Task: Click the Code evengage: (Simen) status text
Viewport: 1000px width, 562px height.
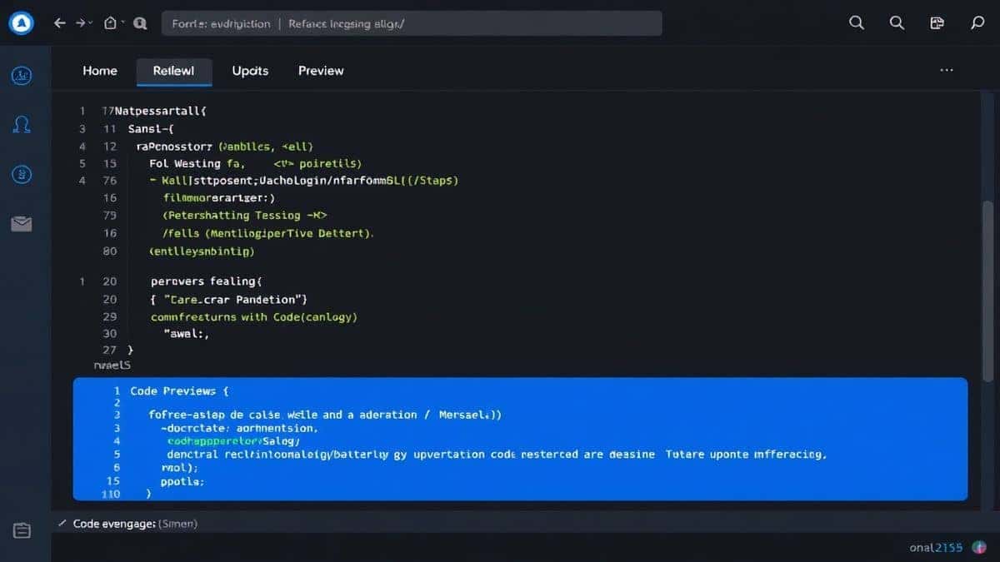Action: click(x=135, y=524)
